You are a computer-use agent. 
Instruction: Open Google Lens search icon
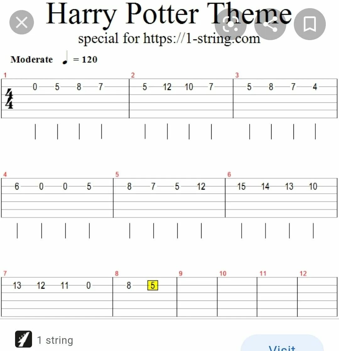[230, 24]
